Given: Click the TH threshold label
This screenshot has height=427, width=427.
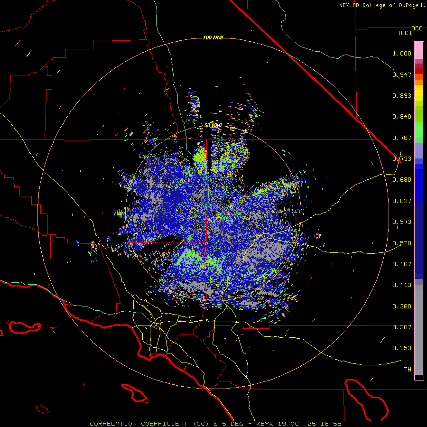Looking at the screenshot, I should click(408, 370).
